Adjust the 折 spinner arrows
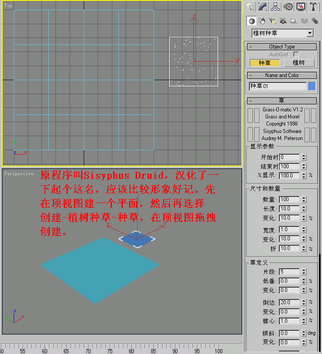 point(303,248)
